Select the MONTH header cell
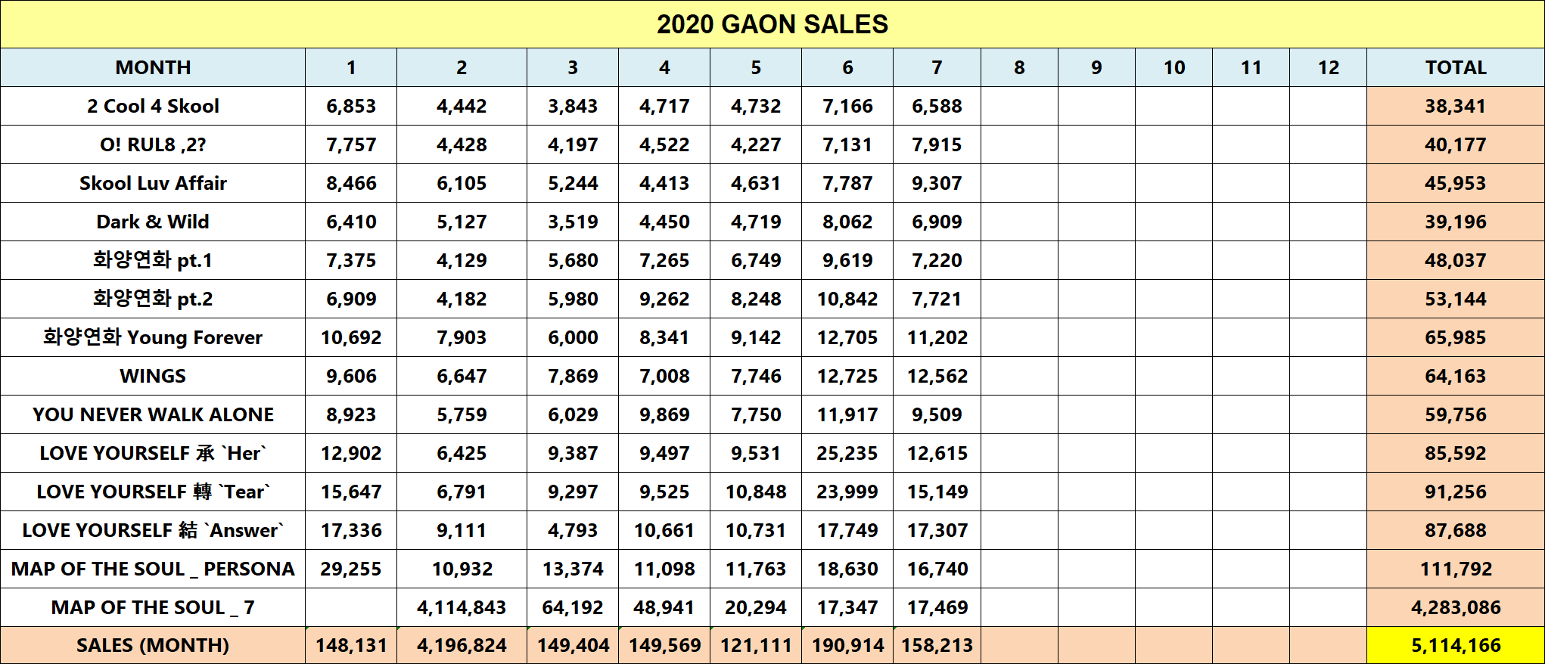Screen dimensions: 1545x664 153,67
